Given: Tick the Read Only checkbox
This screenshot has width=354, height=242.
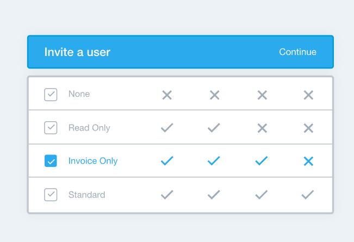Looking at the screenshot, I should [51, 128].
